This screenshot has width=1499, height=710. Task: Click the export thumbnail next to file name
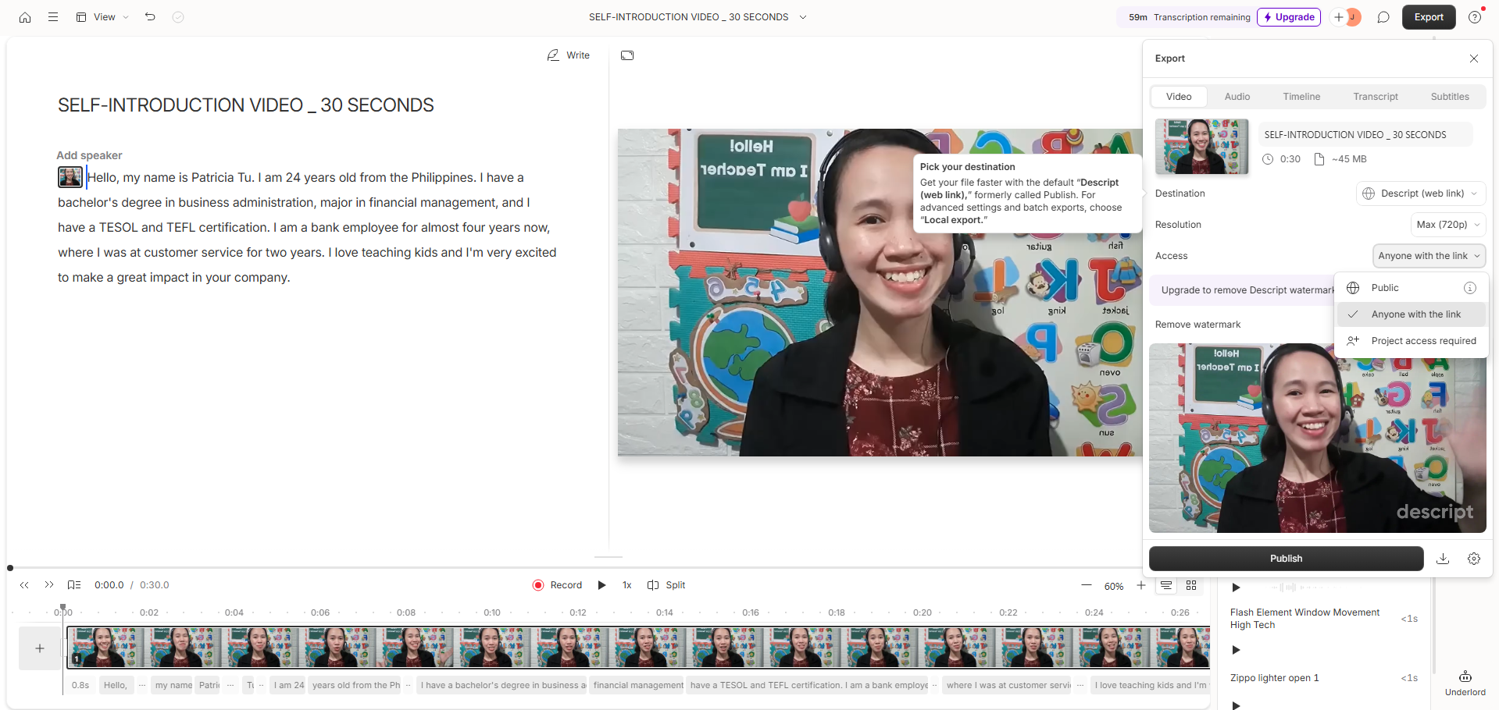point(1201,147)
